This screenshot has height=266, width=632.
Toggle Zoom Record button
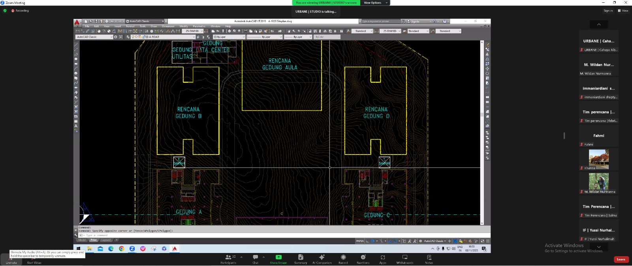[x=343, y=257]
